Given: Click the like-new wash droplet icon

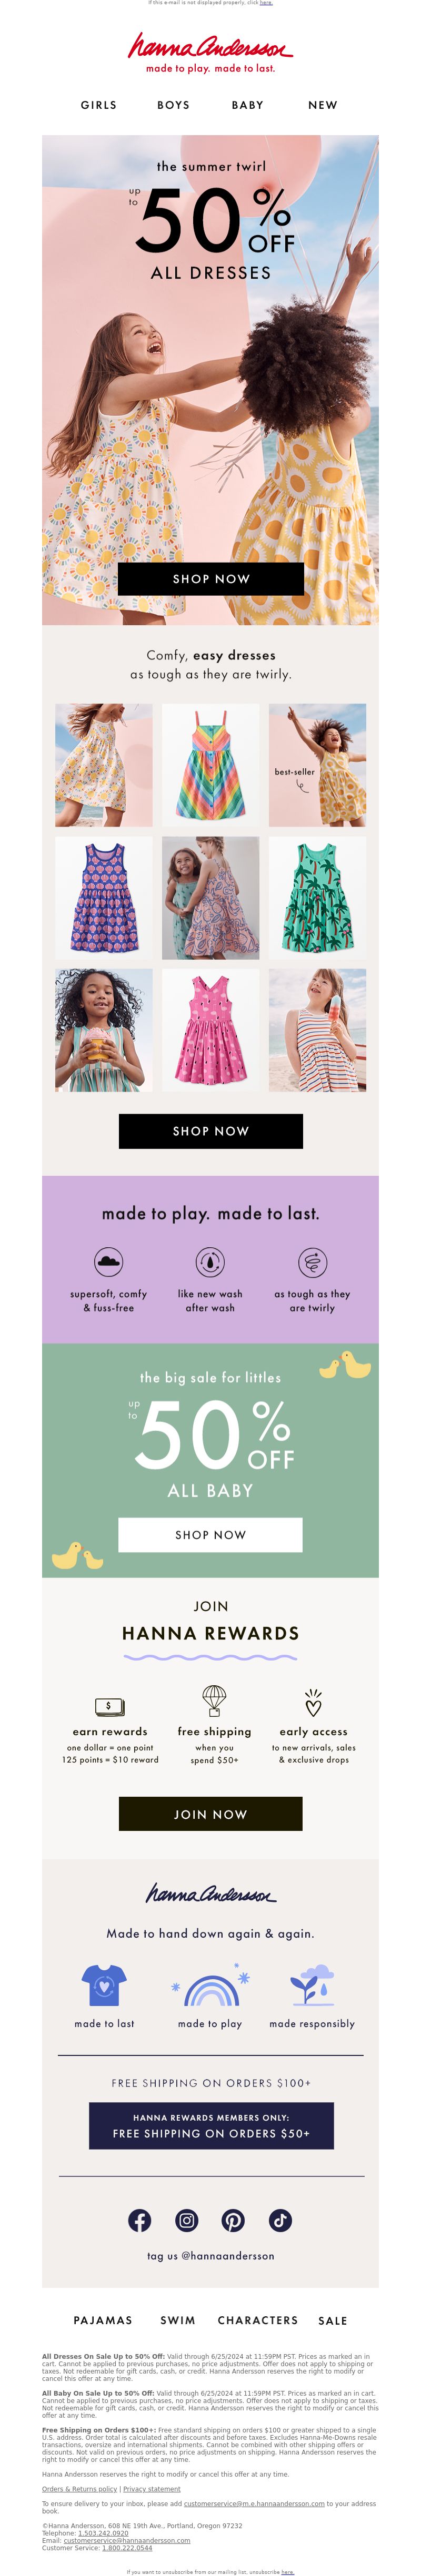Looking at the screenshot, I should 210,1262.
